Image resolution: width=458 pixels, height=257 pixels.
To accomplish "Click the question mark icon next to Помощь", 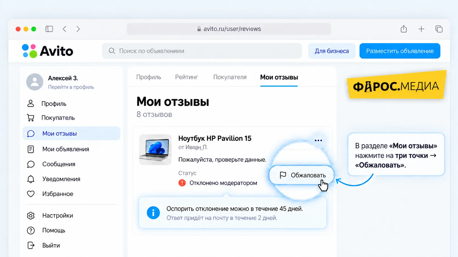I will pos(31,231).
